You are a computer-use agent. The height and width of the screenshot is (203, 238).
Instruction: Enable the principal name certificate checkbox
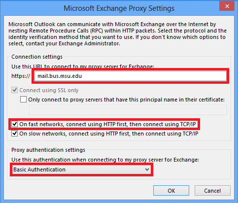click(x=23, y=100)
